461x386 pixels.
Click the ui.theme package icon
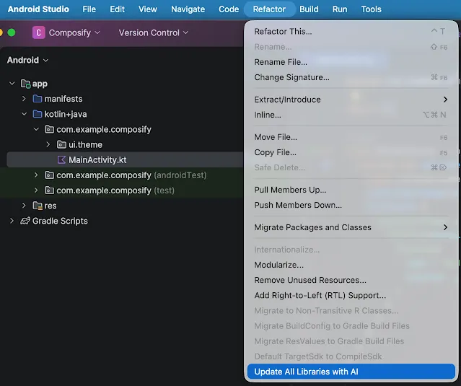[61, 144]
